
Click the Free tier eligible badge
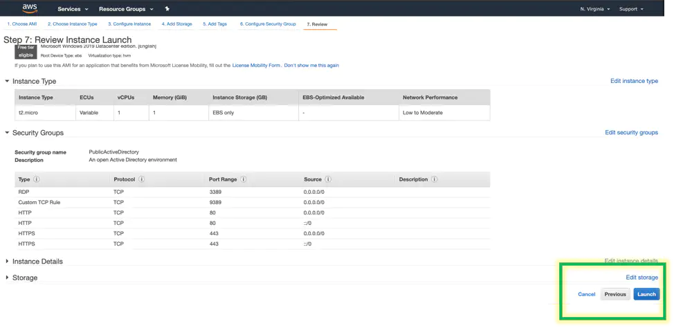pos(26,51)
